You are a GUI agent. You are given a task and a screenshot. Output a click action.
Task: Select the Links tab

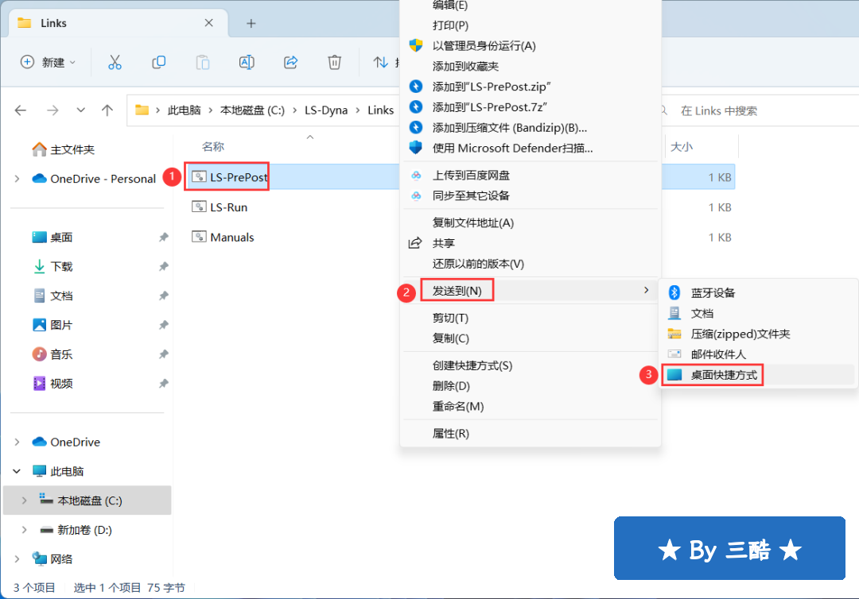pos(119,23)
